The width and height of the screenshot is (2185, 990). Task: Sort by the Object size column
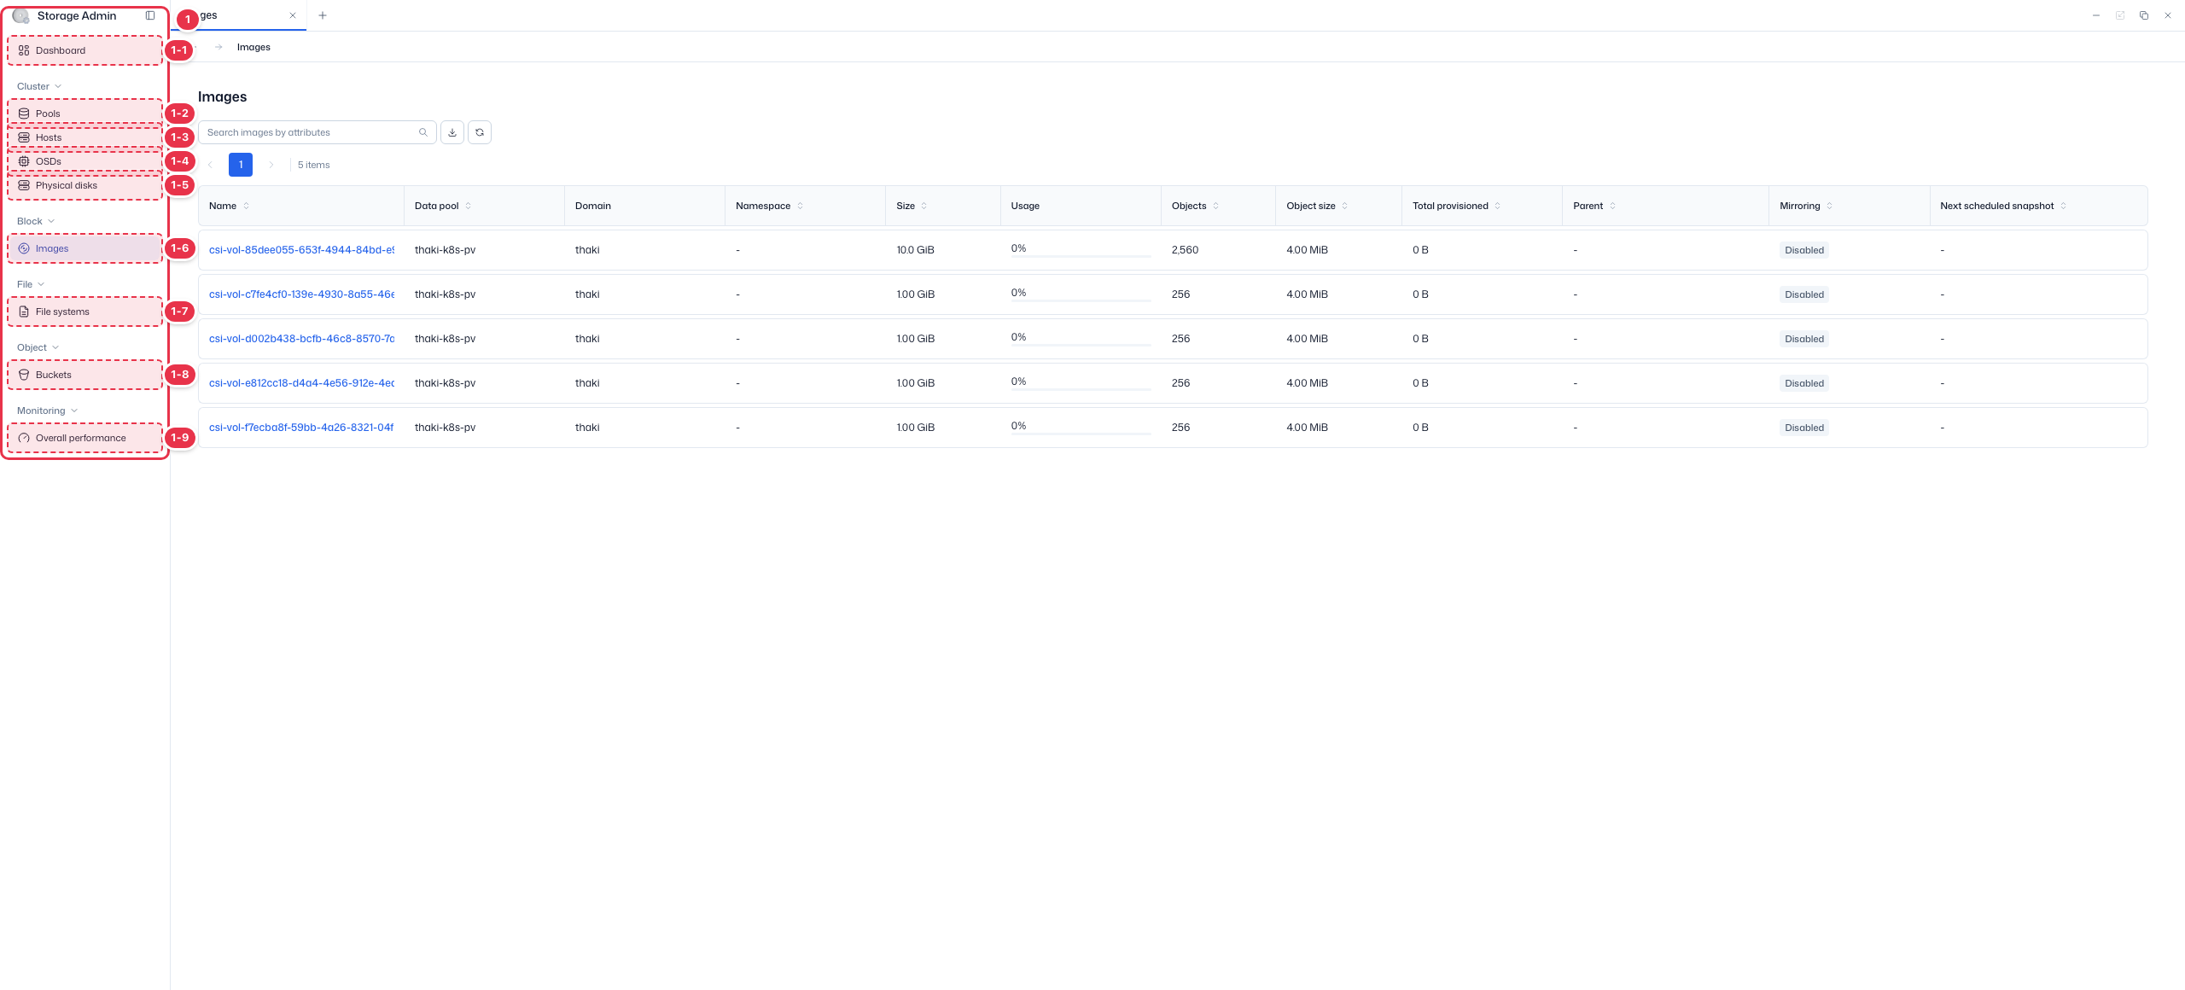1345,206
